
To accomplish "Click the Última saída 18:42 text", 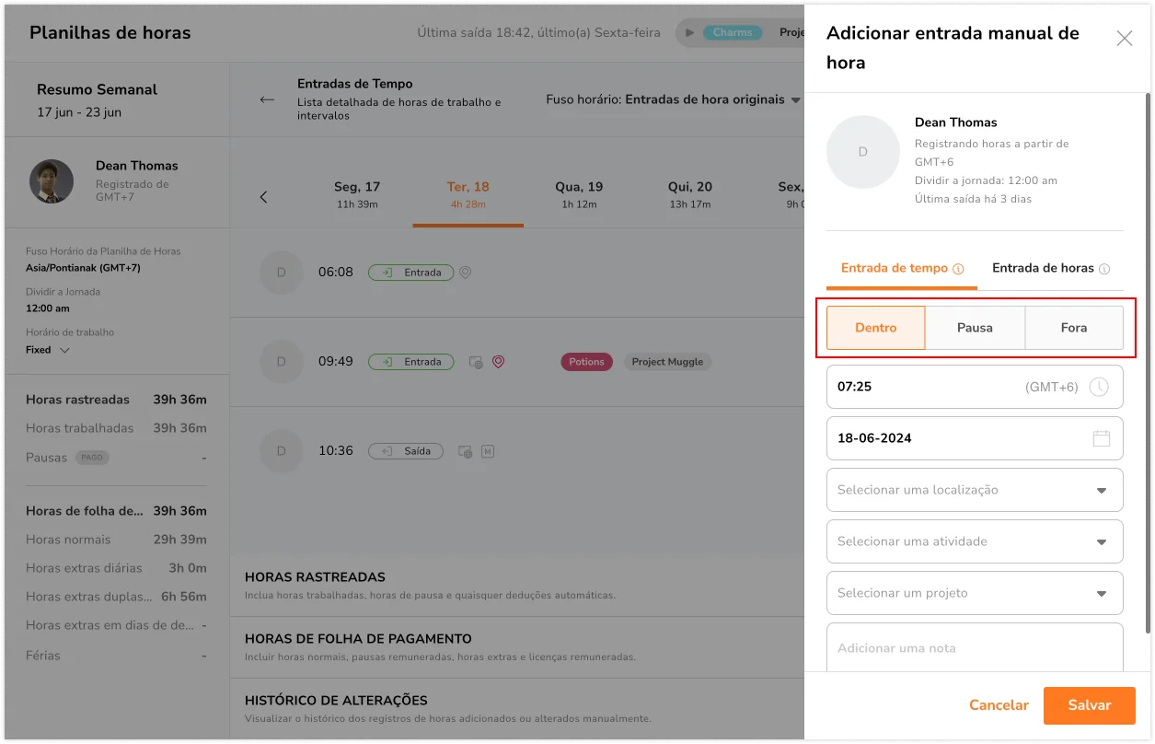I will click(538, 32).
